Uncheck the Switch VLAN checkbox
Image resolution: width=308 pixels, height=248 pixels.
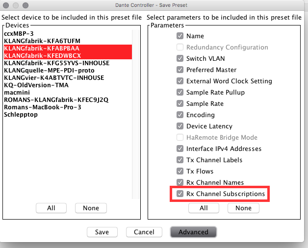point(180,58)
